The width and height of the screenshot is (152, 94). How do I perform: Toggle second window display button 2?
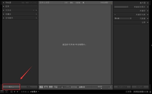pos(6,92)
